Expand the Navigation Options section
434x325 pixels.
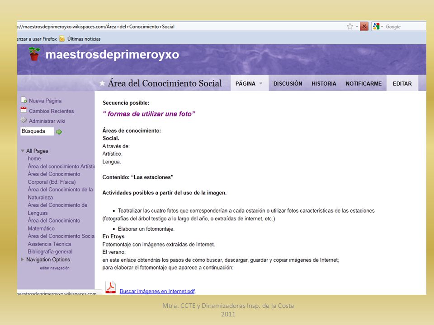[x=23, y=260]
